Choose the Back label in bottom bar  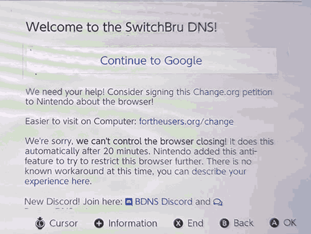coord(243,223)
